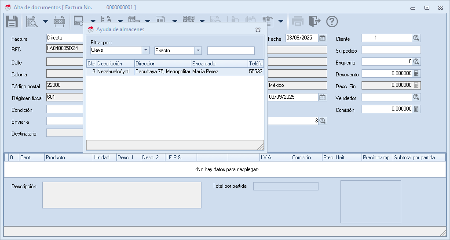Click the document search magnifier toolbar icon

pos(32,21)
